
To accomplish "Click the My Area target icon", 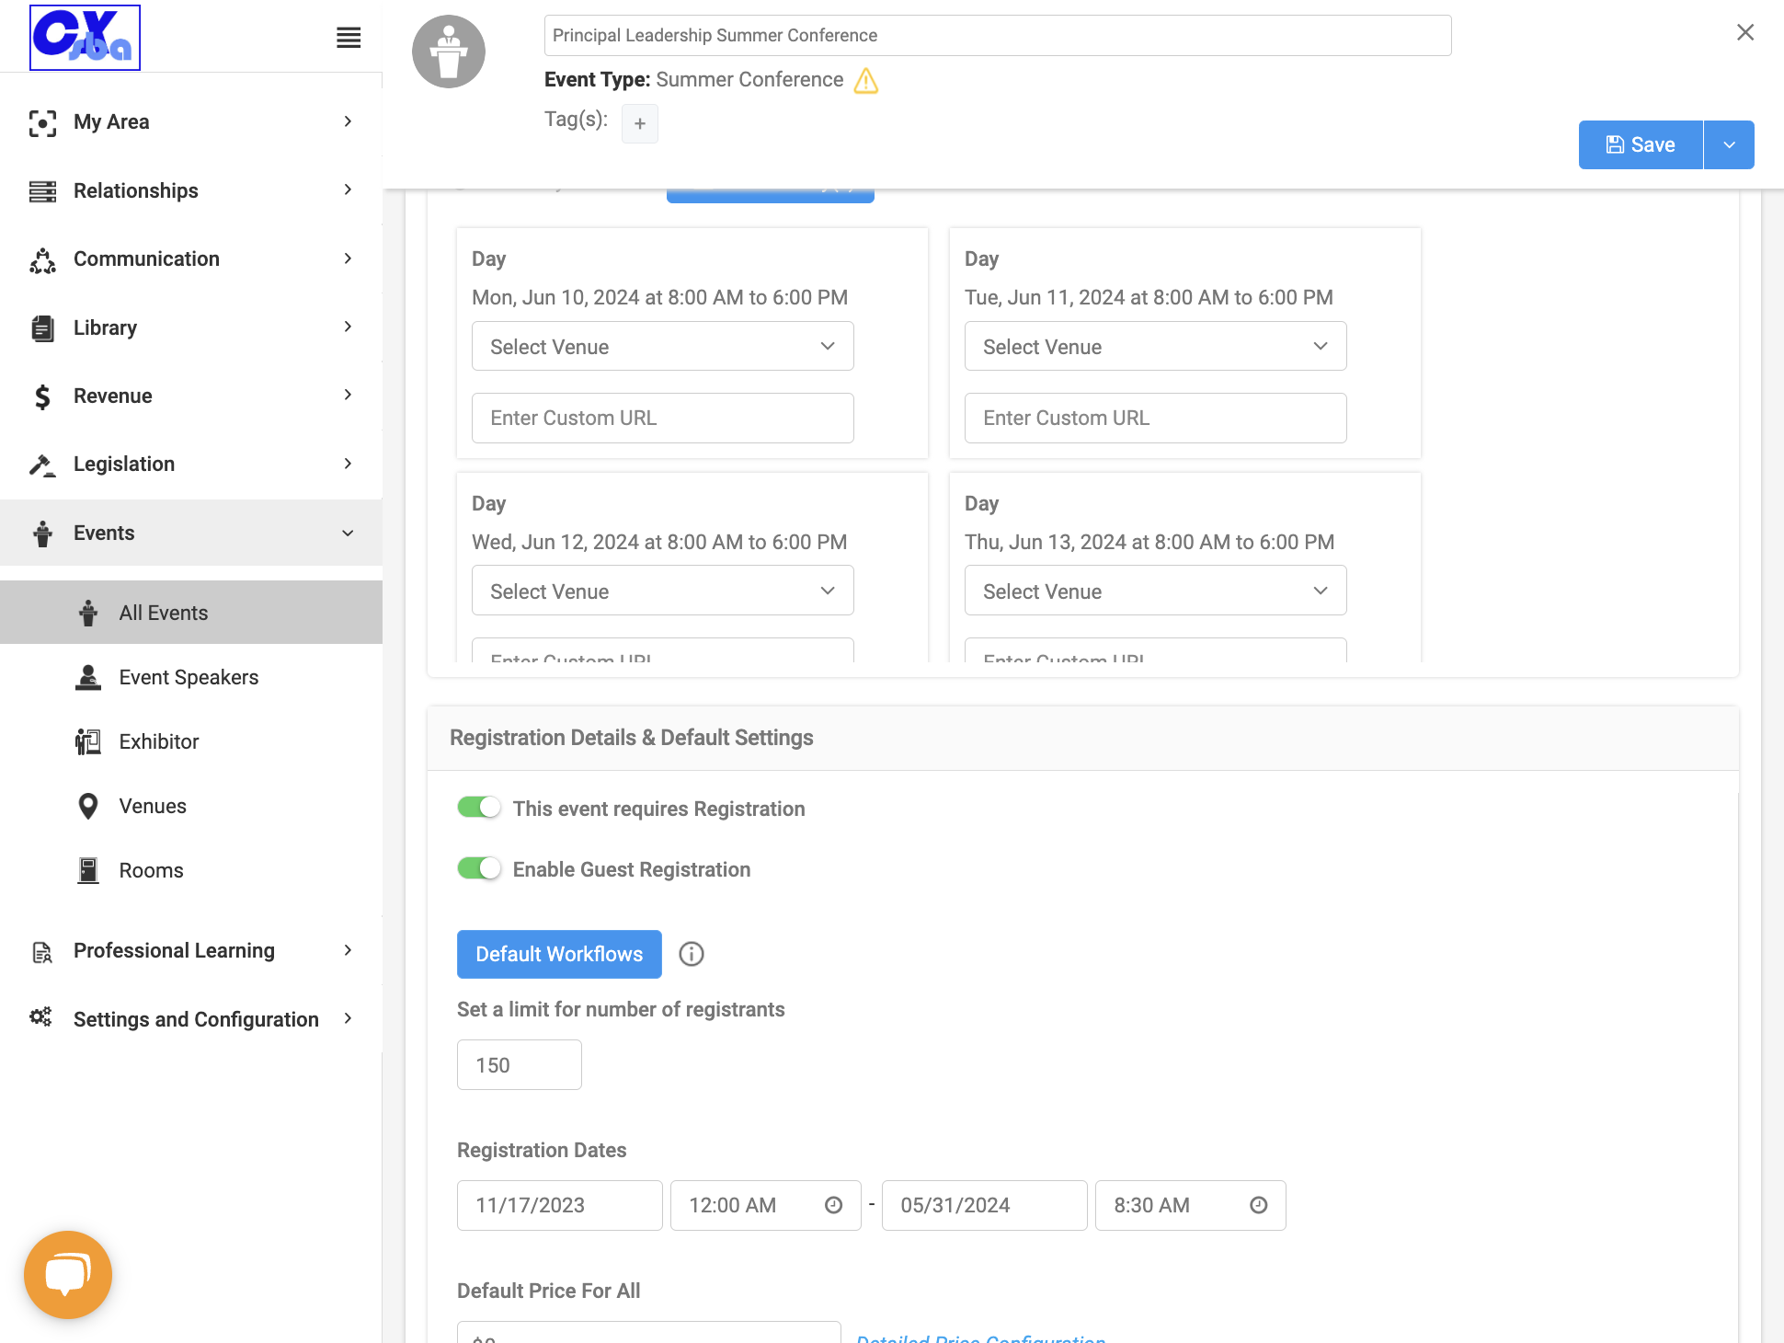I will click(x=42, y=122).
